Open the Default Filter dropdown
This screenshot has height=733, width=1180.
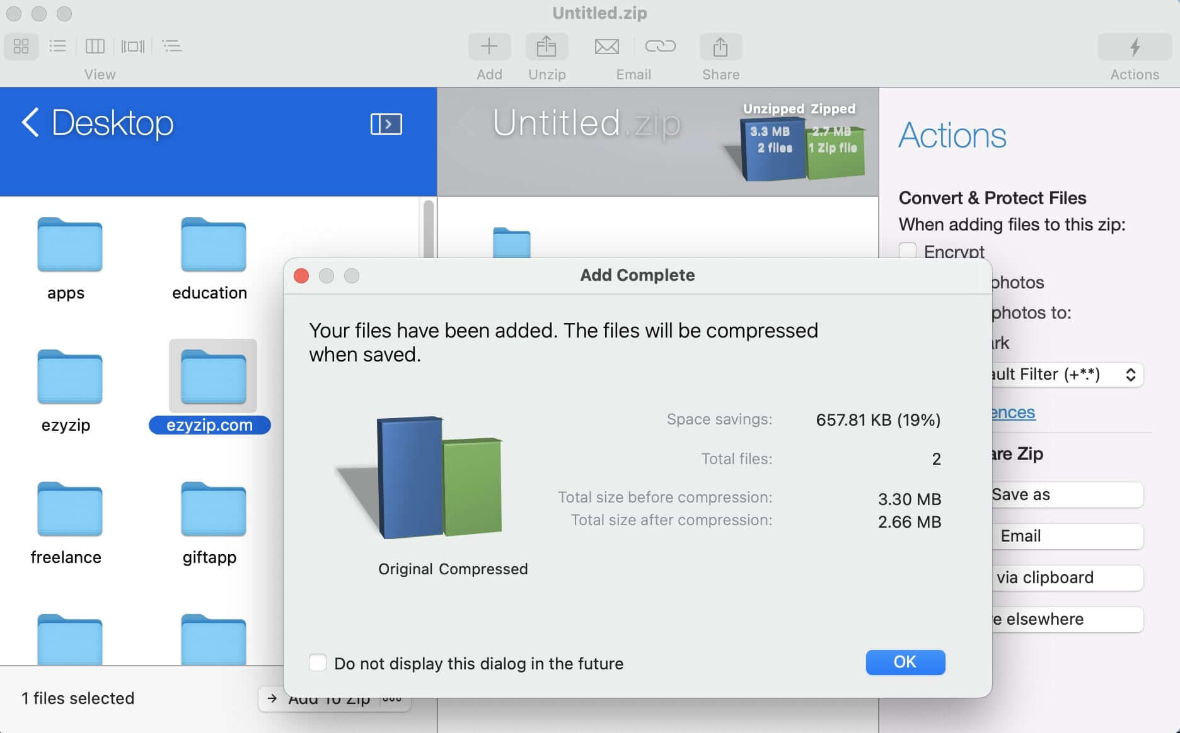1067,375
